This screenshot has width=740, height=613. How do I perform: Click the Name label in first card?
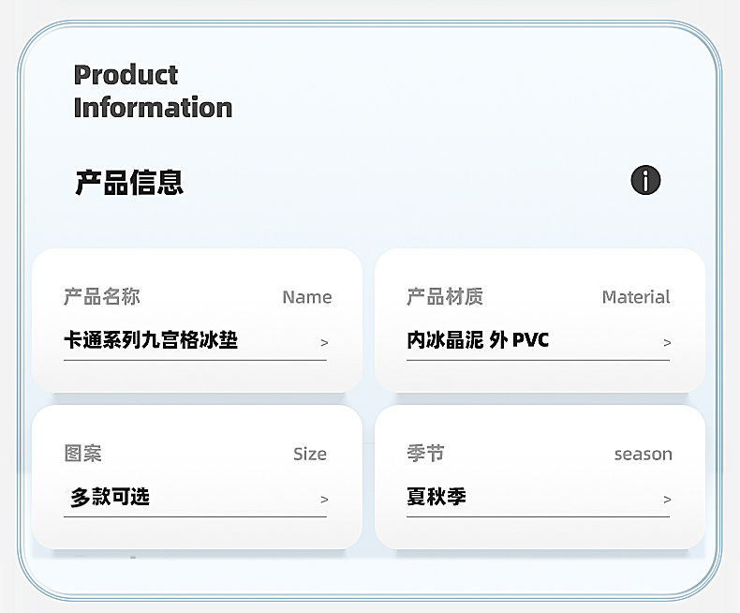tap(307, 297)
